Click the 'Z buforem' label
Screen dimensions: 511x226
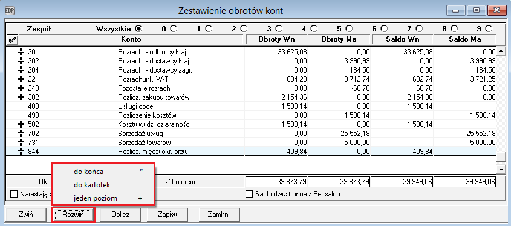[x=180, y=182]
